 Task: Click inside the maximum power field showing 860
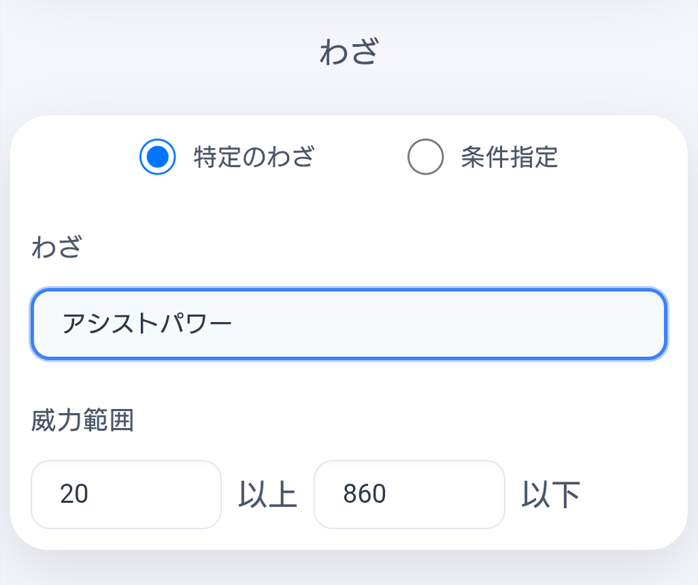(x=409, y=495)
